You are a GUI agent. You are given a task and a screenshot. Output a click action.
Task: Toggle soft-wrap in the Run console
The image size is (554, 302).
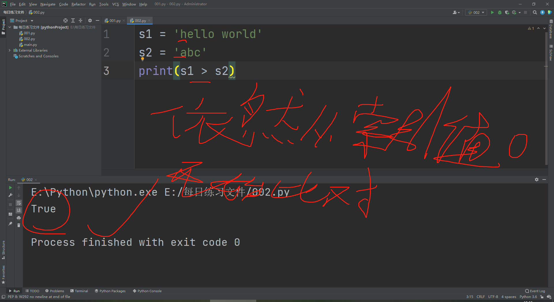pyautogui.click(x=19, y=203)
